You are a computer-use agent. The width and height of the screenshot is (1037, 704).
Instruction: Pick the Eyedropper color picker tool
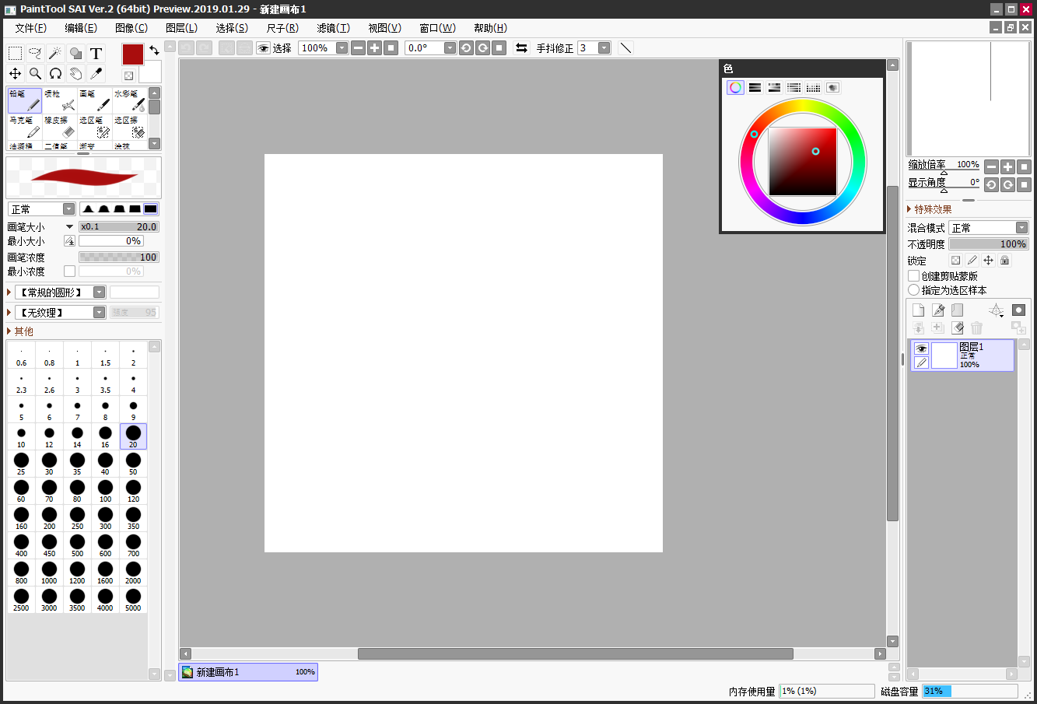(x=96, y=73)
